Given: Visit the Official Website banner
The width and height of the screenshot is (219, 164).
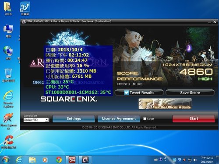Looking at the screenshot, I should (x=165, y=104).
